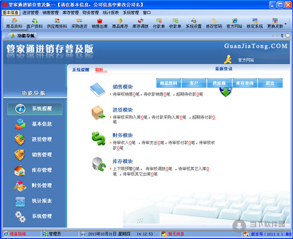
Task: Select 库存管理 in the navigation sidebar
Action: (34, 170)
